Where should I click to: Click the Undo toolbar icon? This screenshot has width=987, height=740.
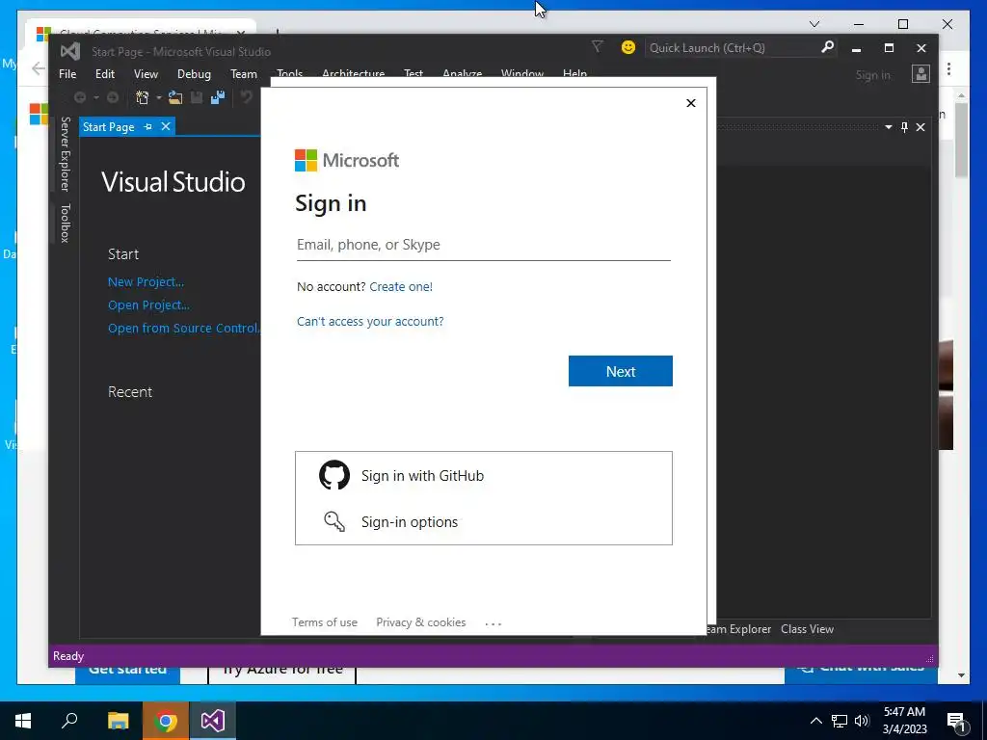(246, 97)
